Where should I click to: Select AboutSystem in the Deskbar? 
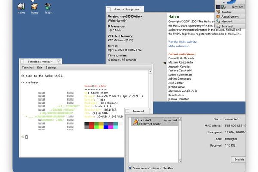click(x=230, y=17)
